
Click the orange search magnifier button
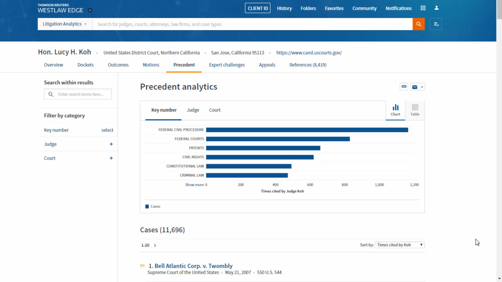click(x=418, y=24)
